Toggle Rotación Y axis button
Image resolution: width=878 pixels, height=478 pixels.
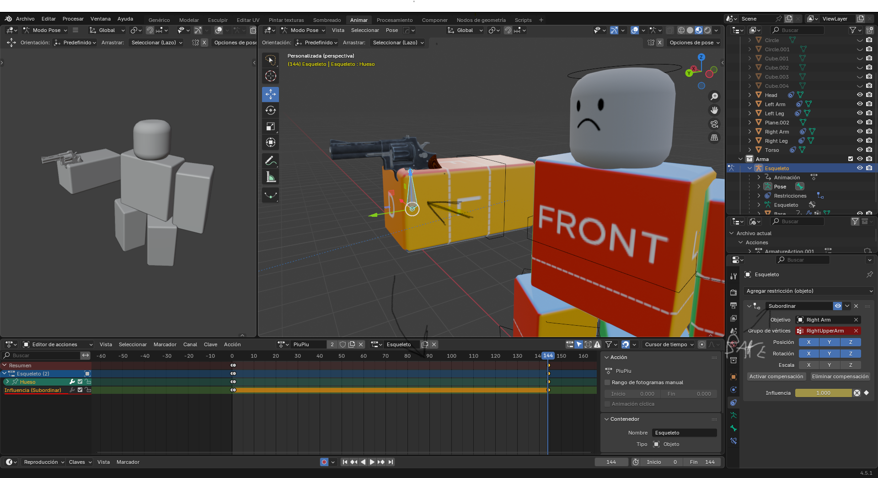(x=830, y=354)
